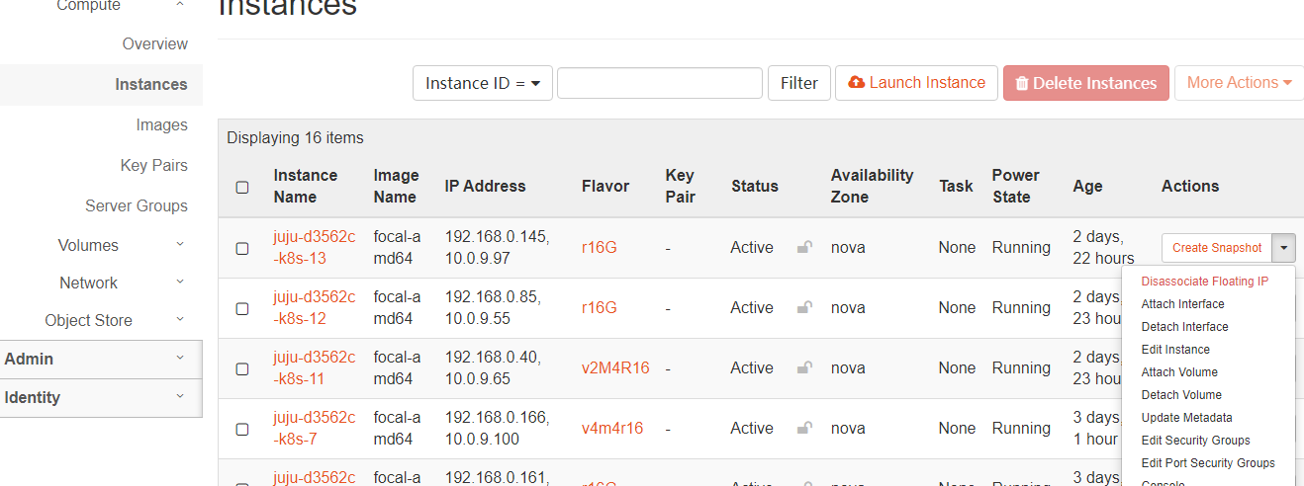Open r16G flavor link for k8s-13

coord(600,247)
